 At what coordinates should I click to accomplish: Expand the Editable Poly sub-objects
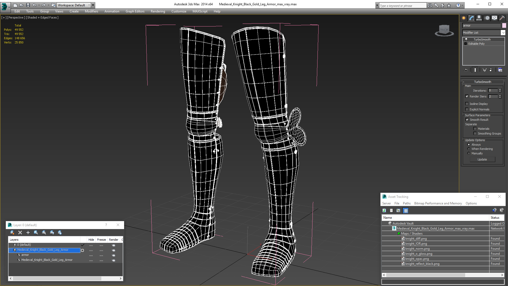tap(465, 44)
